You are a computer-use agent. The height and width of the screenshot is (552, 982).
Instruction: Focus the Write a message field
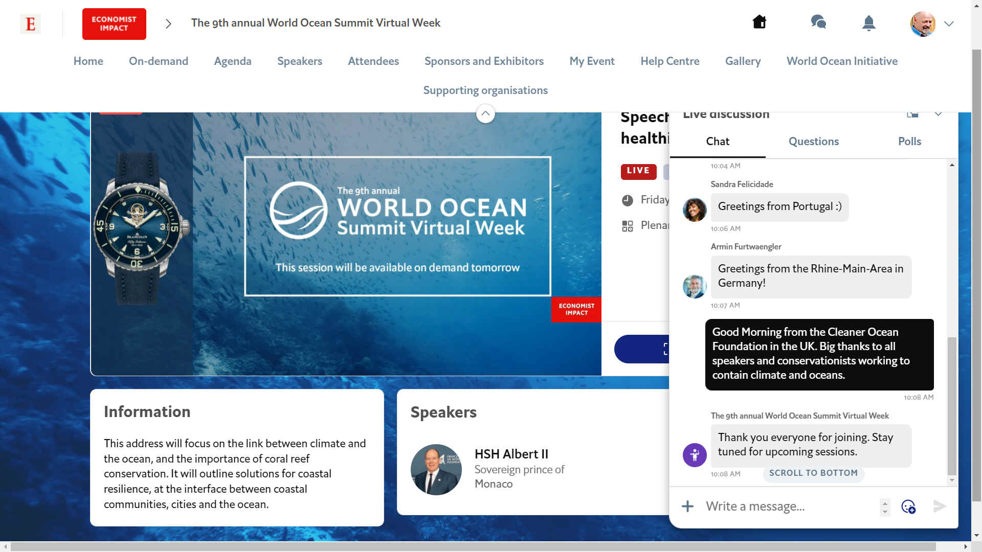click(790, 507)
